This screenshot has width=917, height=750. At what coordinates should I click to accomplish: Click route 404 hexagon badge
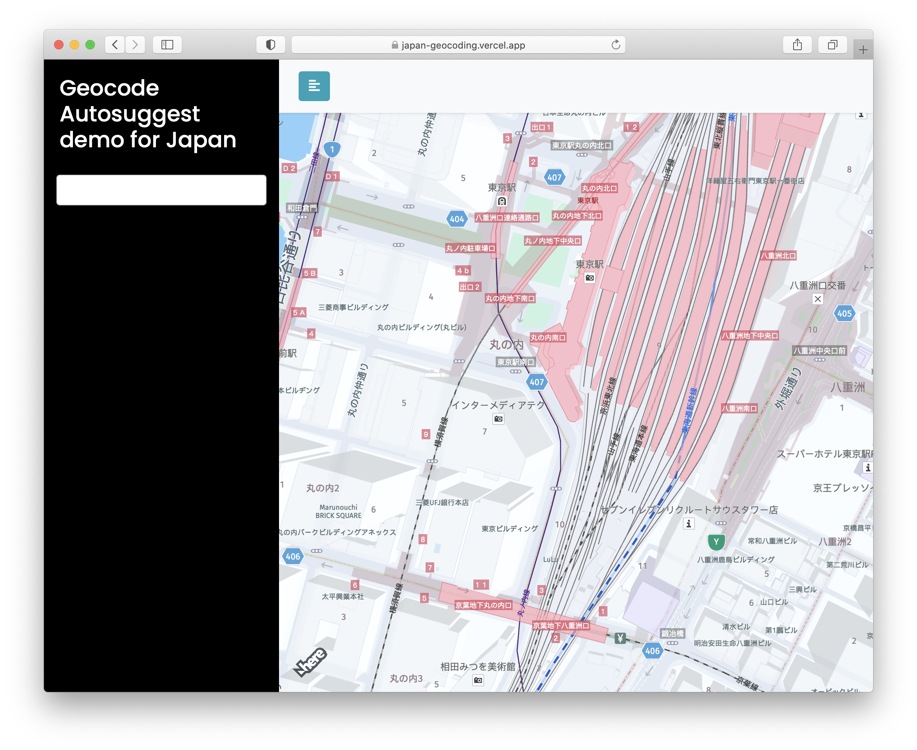[457, 219]
